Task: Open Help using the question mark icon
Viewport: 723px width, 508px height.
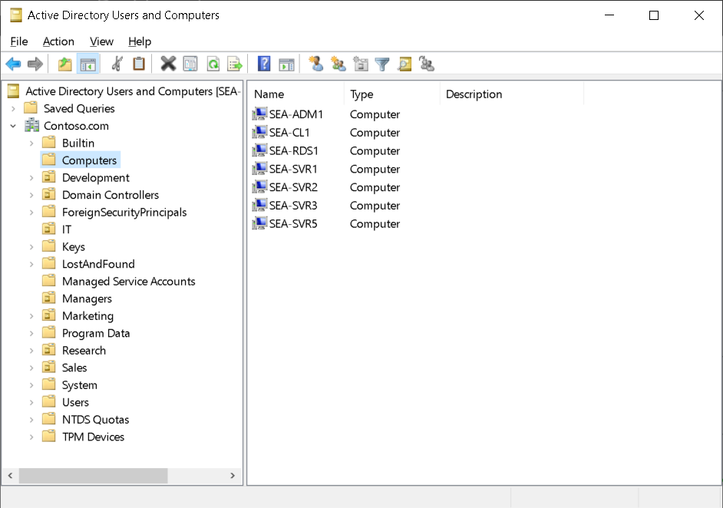Action: 263,64
